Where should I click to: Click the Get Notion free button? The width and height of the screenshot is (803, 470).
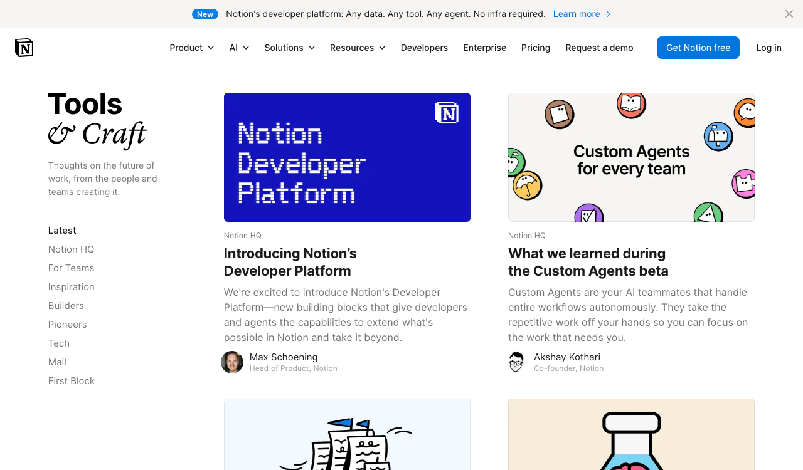pyautogui.click(x=698, y=48)
